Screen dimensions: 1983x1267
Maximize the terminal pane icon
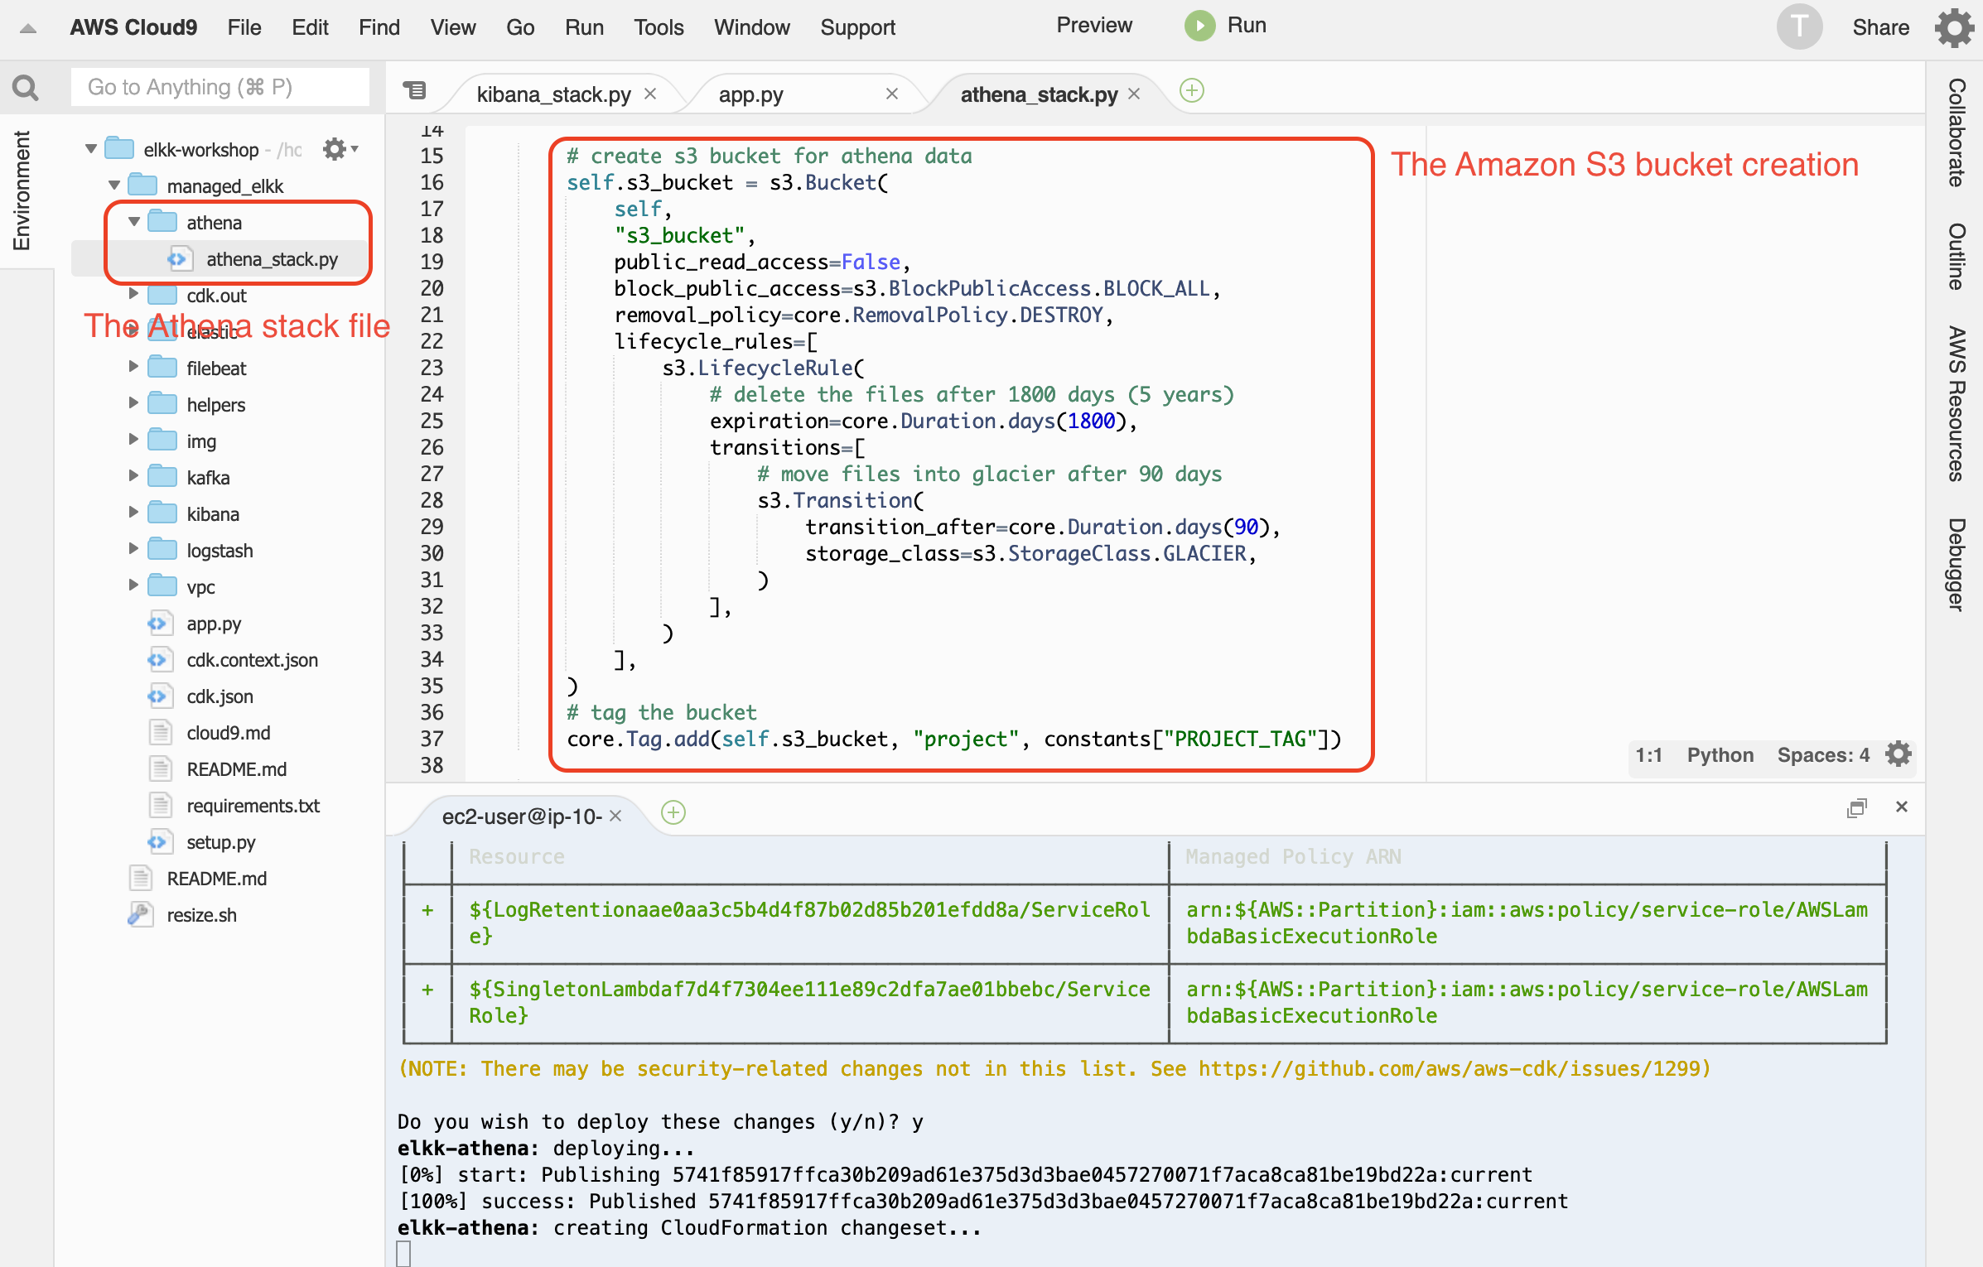(x=1856, y=807)
